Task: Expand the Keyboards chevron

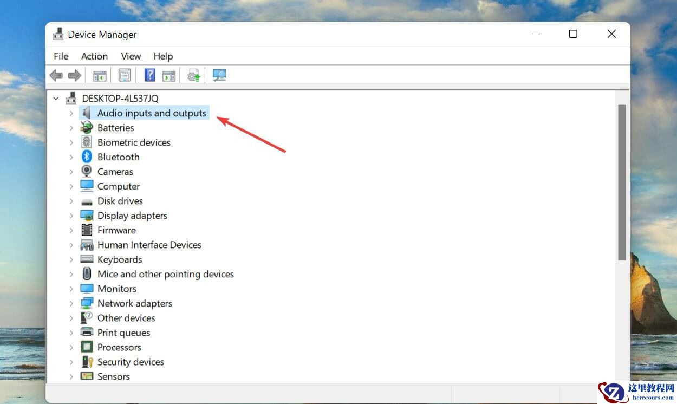Action: pyautogui.click(x=71, y=259)
